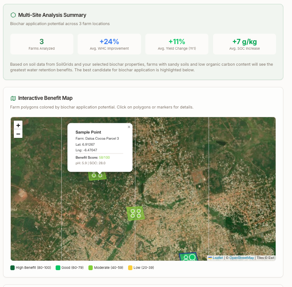Select left sample marker beneath the popup
This screenshot has width=292, height=287.
(x=93, y=175)
